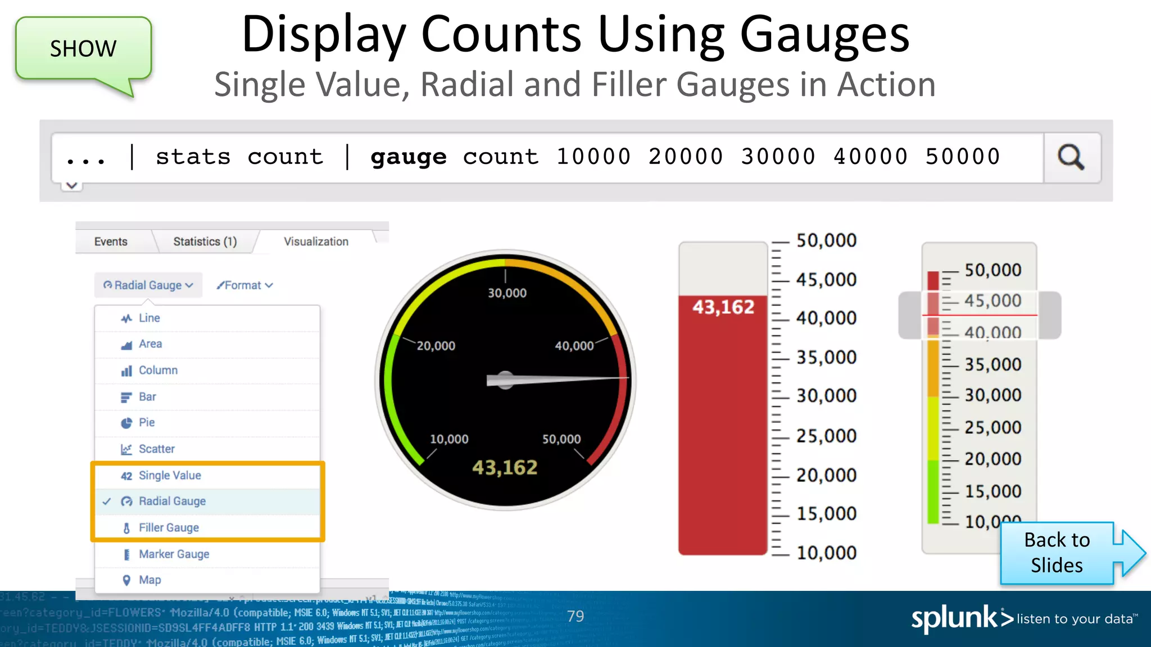This screenshot has height=647, width=1151.
Task: Pick the Map pin icon
Action: coord(126,580)
